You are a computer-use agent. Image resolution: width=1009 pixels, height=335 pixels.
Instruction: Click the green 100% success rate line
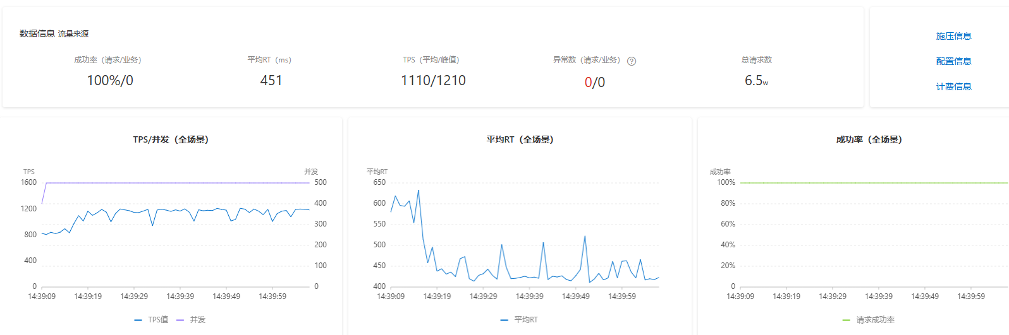pyautogui.click(x=872, y=183)
